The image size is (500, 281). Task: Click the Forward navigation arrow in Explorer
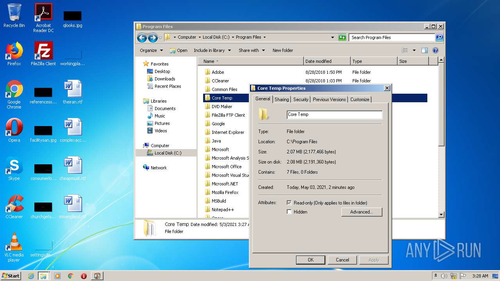pos(153,37)
